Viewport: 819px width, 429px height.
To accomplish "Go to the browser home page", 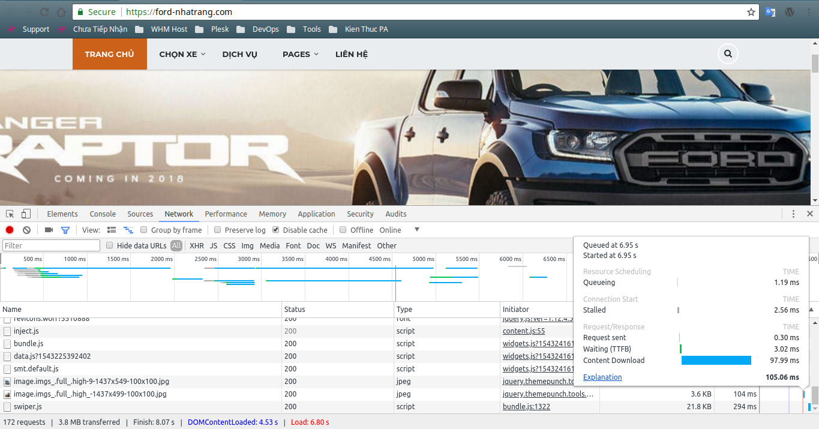I will tap(61, 12).
